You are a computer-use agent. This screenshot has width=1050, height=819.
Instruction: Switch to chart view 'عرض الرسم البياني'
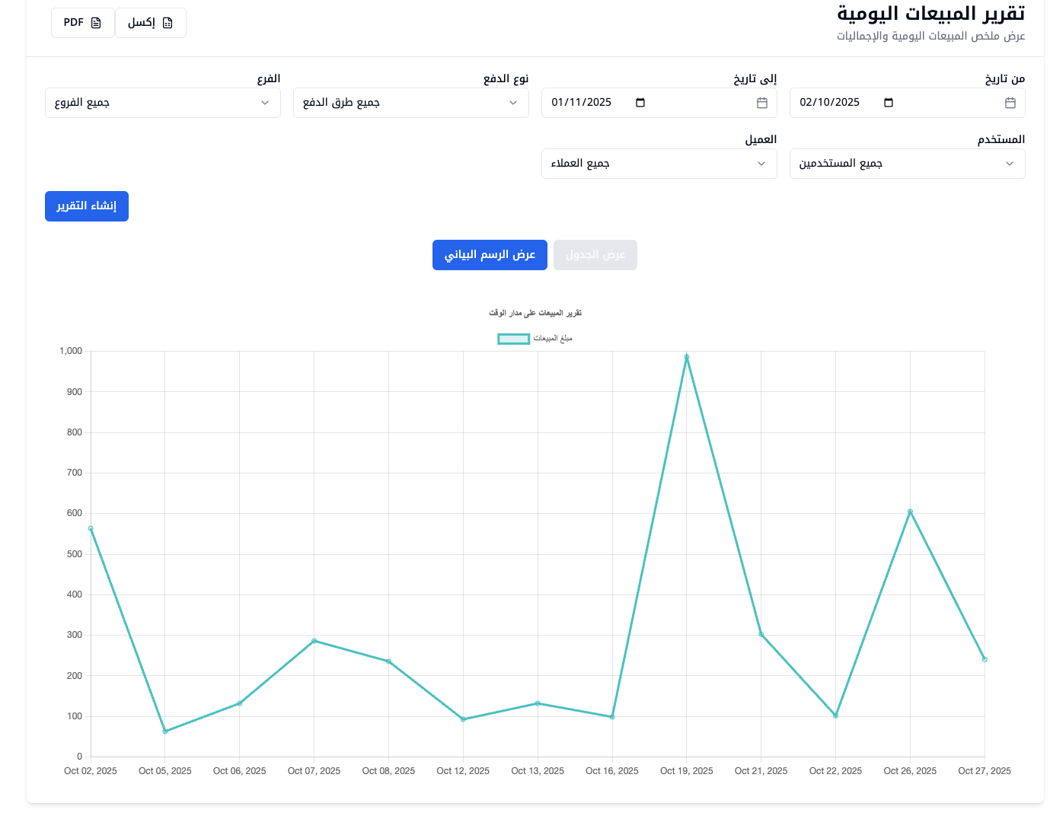tap(490, 255)
